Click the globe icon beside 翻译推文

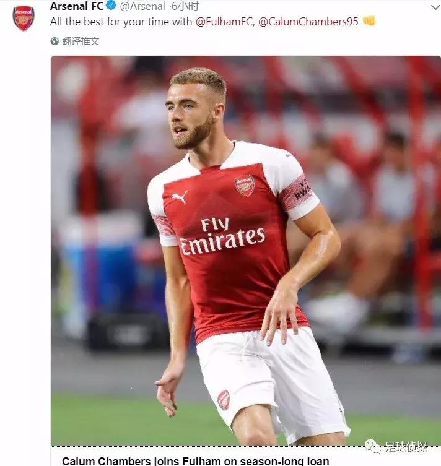tap(55, 41)
